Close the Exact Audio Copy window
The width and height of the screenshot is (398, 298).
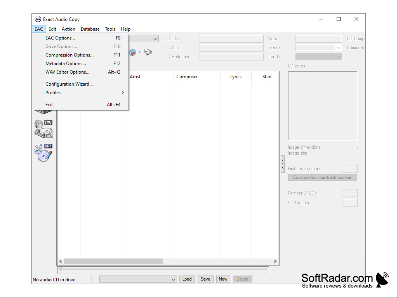pos(356,19)
